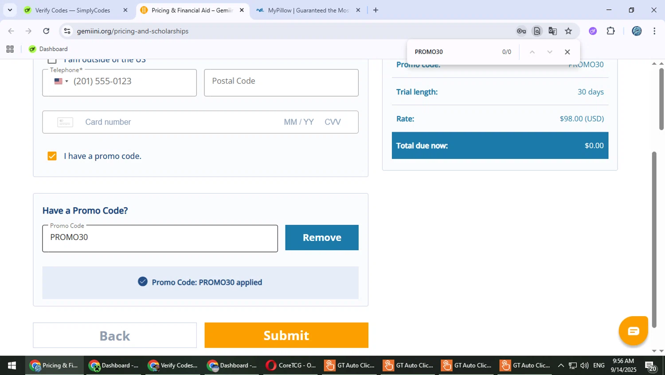665x375 pixels.
Task: Click the ENG language indicator
Action: 599,366
